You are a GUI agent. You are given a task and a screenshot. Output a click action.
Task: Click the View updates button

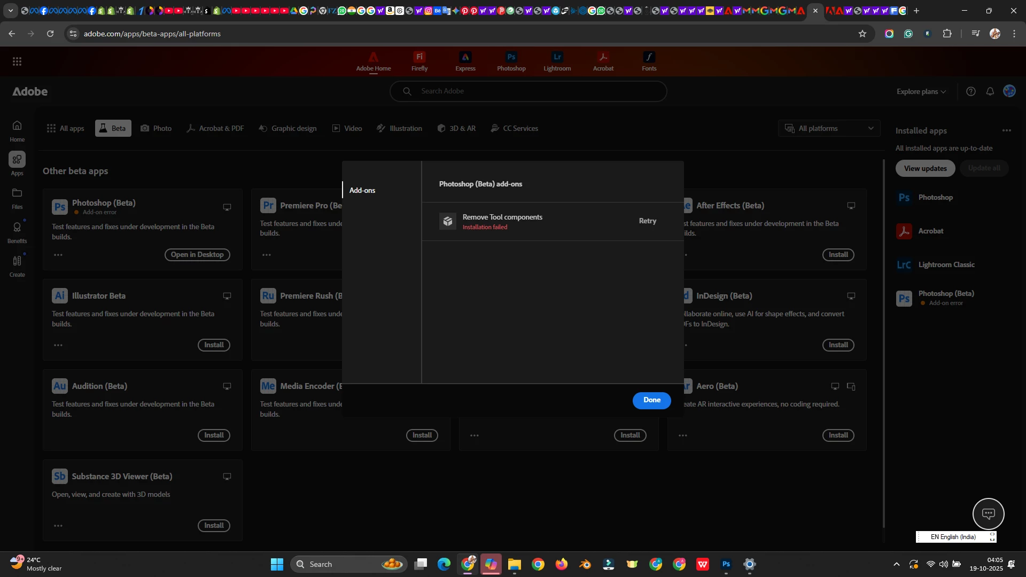[925, 168]
